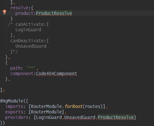Click the 'imports' property key

14,107
